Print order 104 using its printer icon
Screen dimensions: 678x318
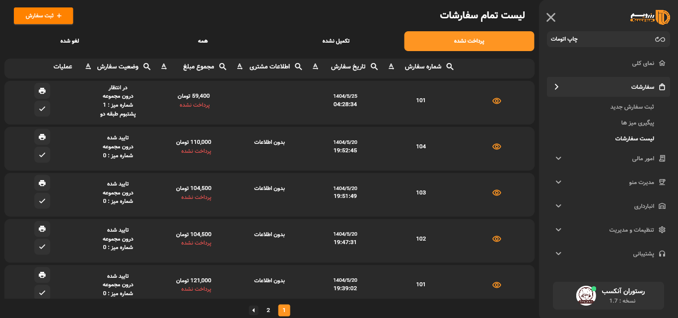click(x=42, y=137)
